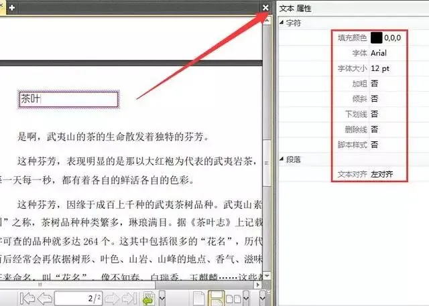The height and width of the screenshot is (306, 429).
Task: Click the 字体大小 label
Action: (352, 68)
